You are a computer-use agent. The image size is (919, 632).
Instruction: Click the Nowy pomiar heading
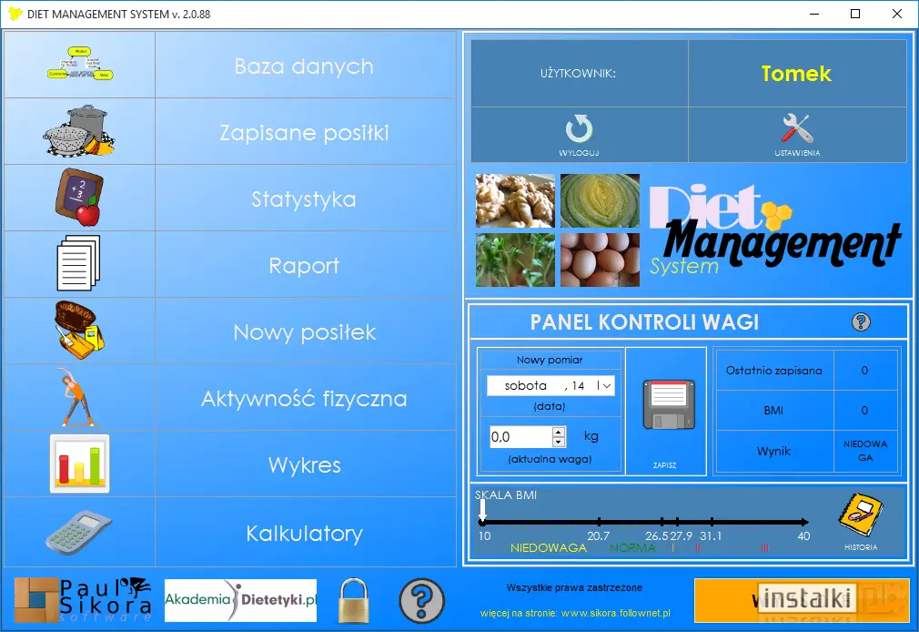click(550, 360)
